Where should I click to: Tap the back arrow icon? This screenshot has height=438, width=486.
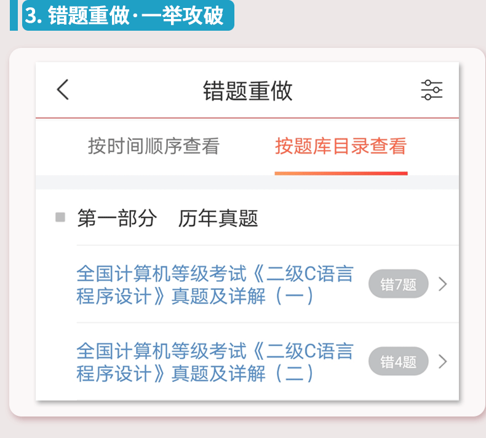click(x=63, y=90)
